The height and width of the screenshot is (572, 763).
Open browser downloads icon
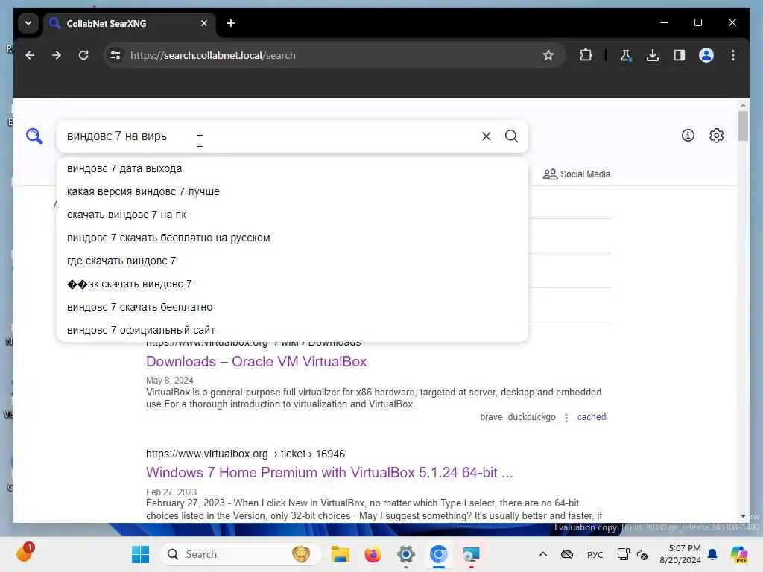pyautogui.click(x=653, y=55)
